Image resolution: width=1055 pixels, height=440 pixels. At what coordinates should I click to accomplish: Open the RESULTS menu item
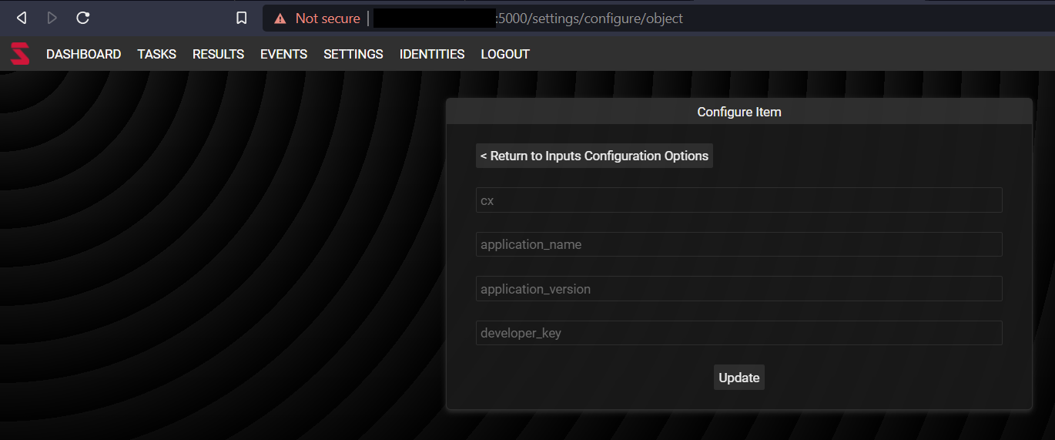point(218,54)
